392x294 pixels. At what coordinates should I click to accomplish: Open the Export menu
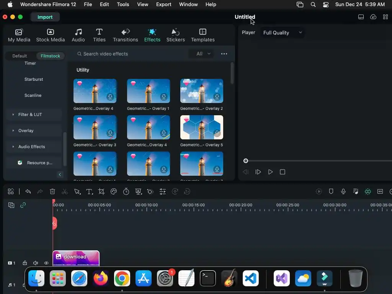point(164,5)
